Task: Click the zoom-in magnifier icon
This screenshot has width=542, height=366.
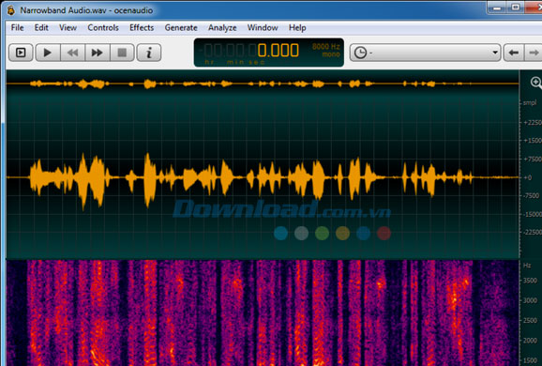Action: coord(535,83)
